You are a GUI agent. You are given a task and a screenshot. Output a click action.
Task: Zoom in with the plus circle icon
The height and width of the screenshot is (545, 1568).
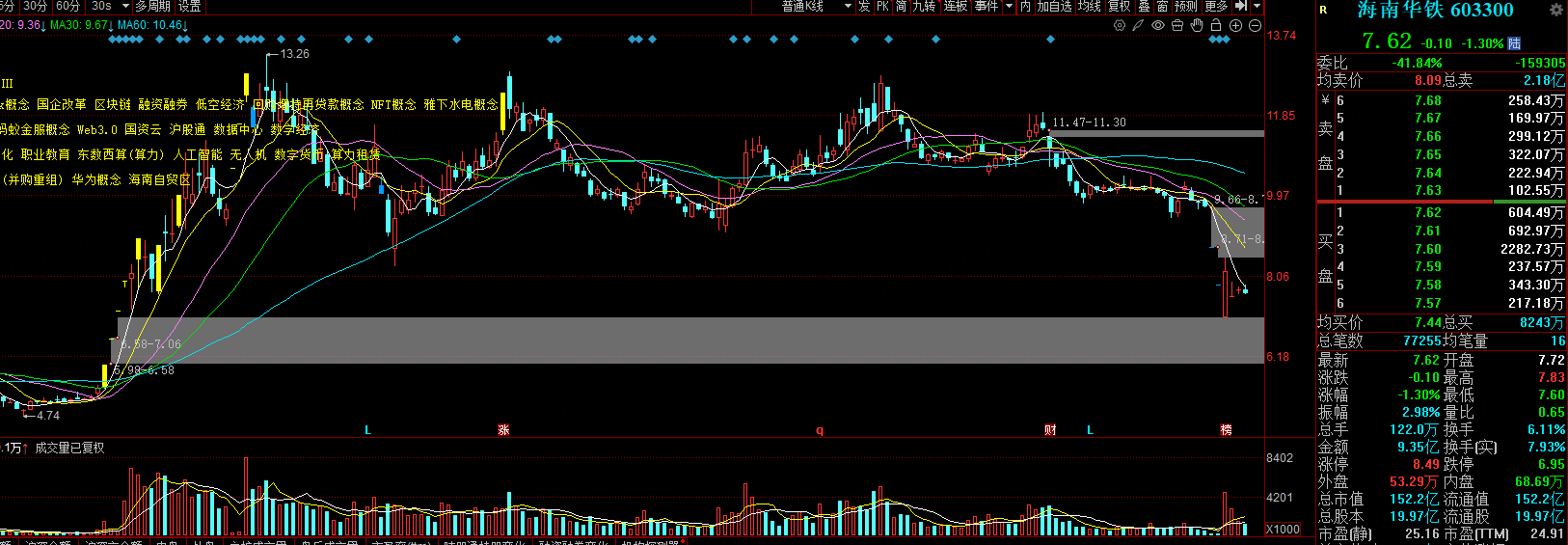1235,26
